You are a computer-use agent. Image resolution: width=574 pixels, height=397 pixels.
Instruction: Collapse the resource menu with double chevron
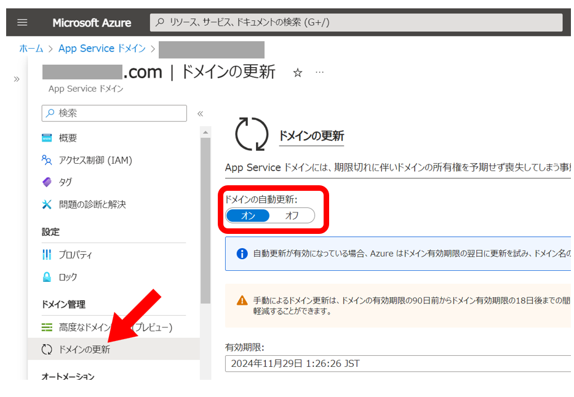pyautogui.click(x=200, y=113)
